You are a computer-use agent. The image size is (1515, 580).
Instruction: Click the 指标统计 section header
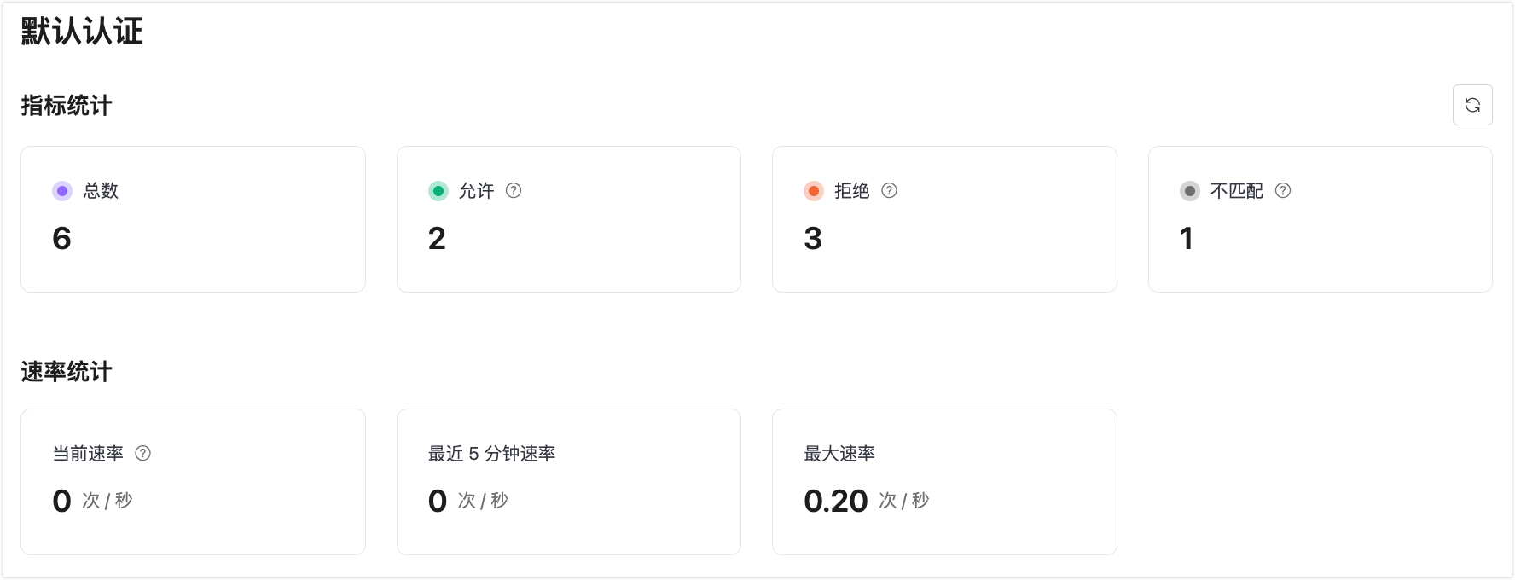(65, 106)
